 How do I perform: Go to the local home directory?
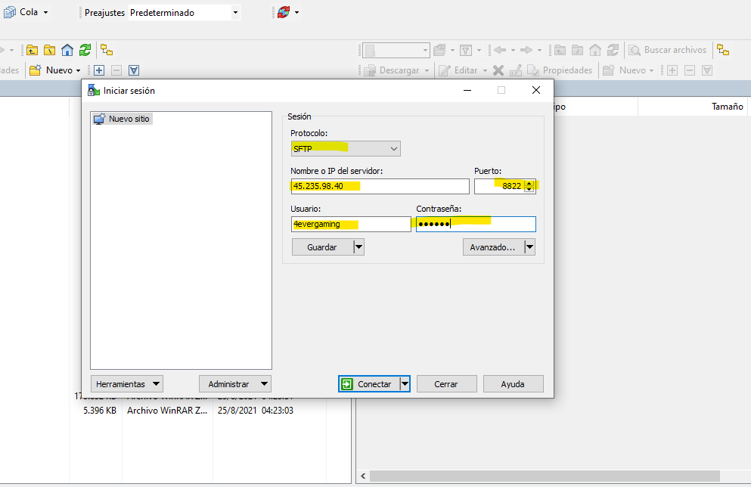click(x=67, y=50)
